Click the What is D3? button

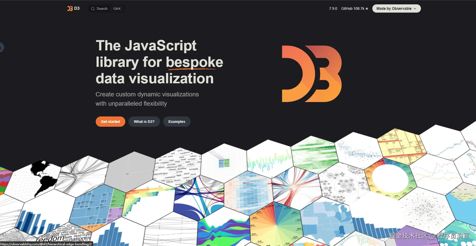coord(144,122)
